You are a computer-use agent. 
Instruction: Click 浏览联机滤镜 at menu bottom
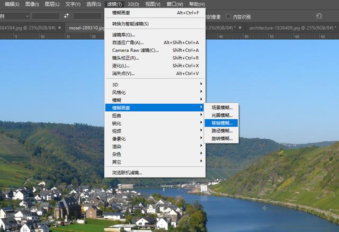[127, 173]
